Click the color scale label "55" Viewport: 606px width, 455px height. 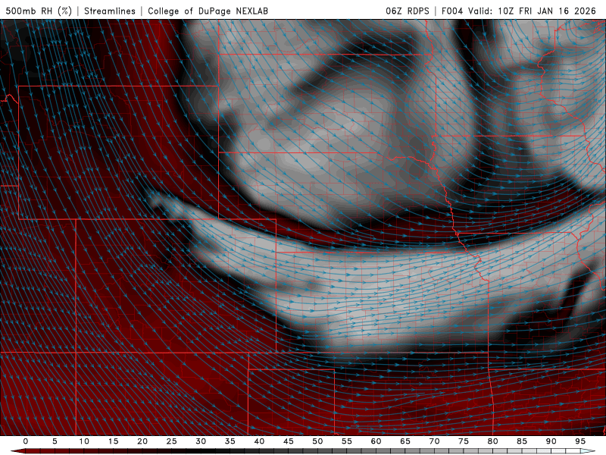pos(347,441)
